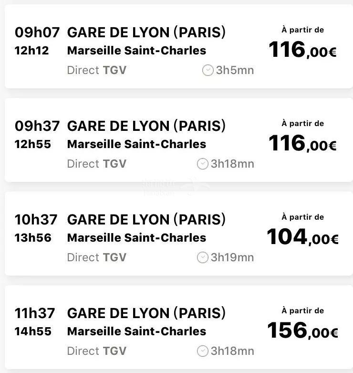Image resolution: width=353 pixels, height=373 pixels.
Task: Click the 14h55 arrival time
Action: [x=33, y=331]
